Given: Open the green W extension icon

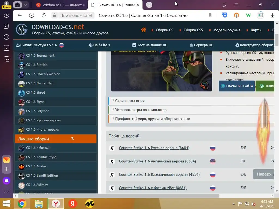Looking at the screenshot, I should pyautogui.click(x=248, y=16).
